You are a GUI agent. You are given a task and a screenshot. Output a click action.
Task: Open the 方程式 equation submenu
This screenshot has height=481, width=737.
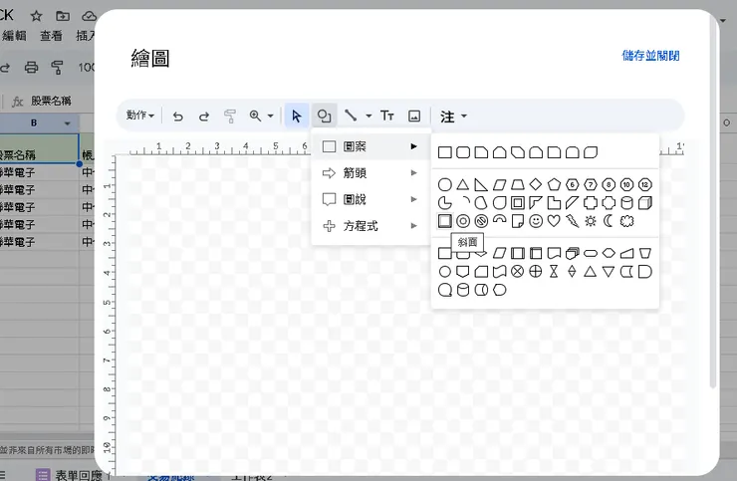tap(370, 226)
